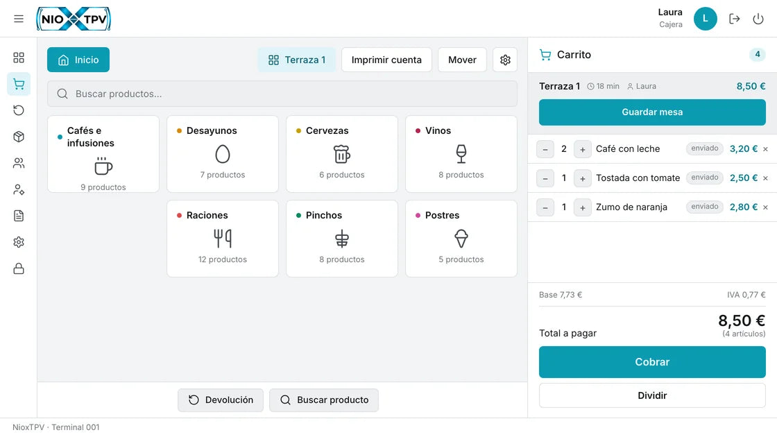Open the Cervezas category
This screenshot has width=777, height=437.
coord(342,154)
